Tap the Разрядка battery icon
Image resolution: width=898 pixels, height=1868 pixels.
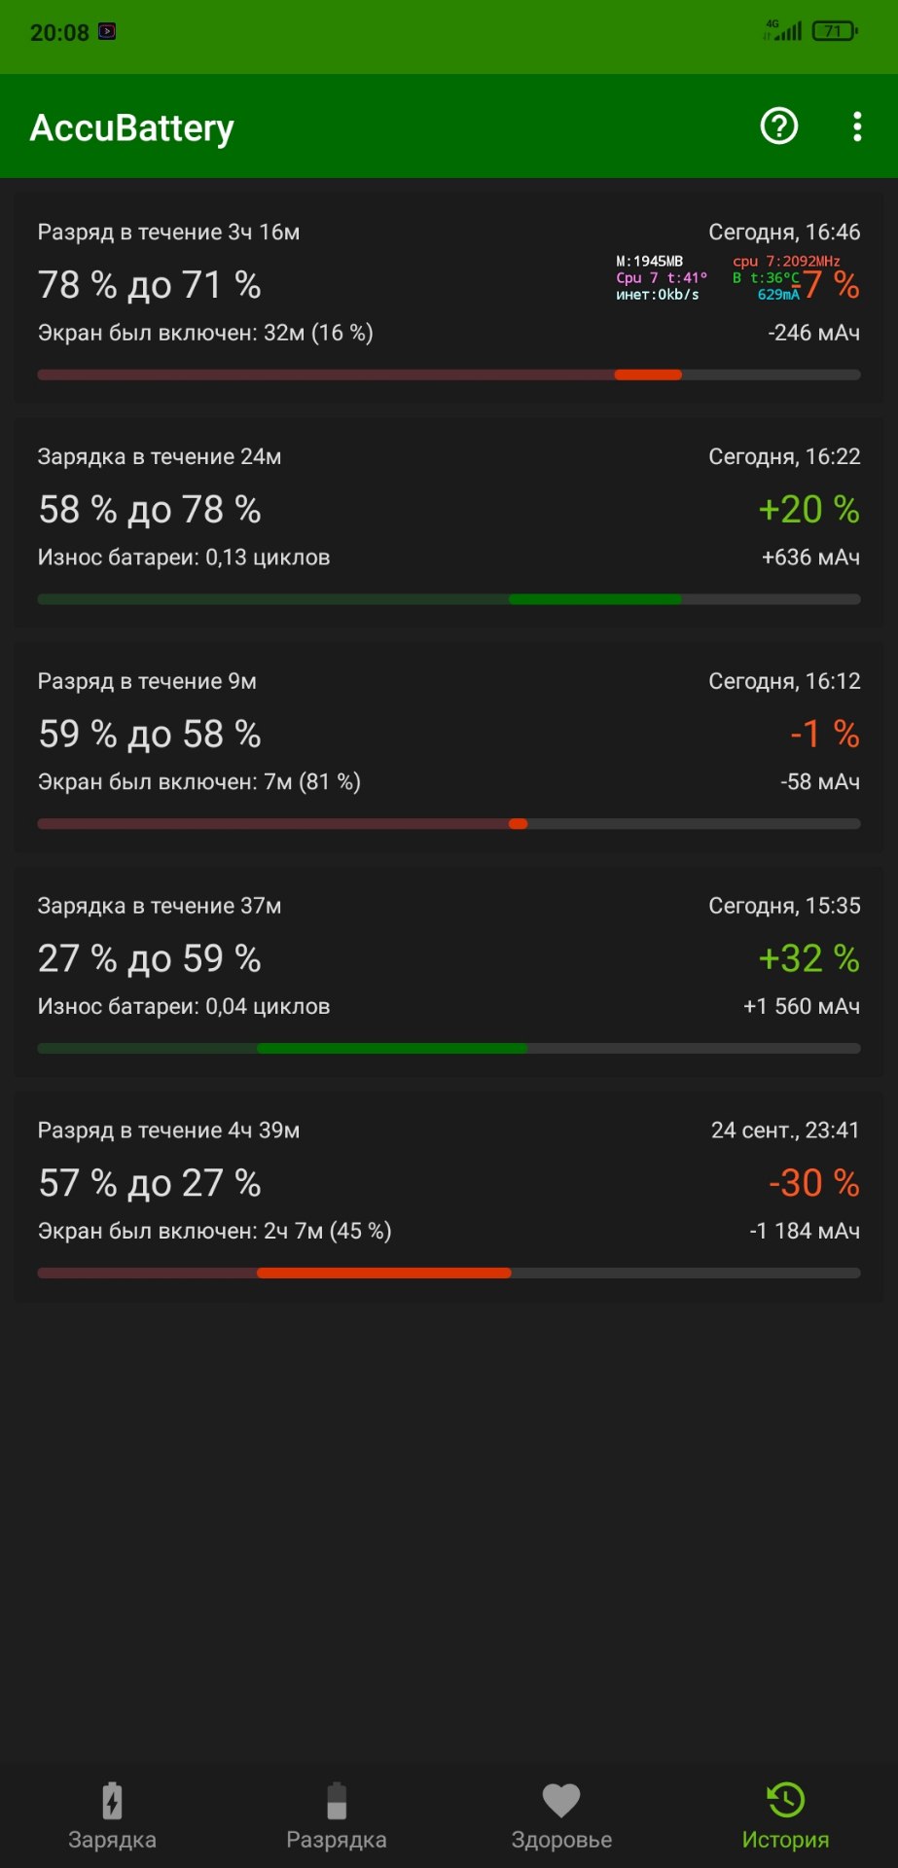click(337, 1801)
